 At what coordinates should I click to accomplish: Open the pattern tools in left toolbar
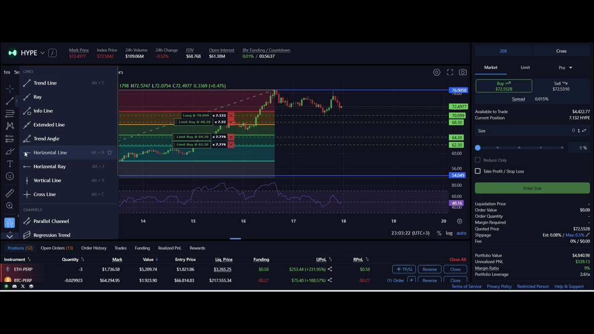pyautogui.click(x=10, y=126)
